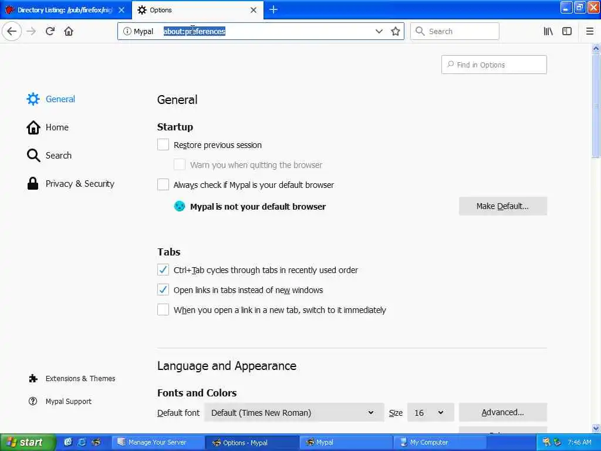601x451 pixels.
Task: Close the Directory Listing tab
Action: [121, 10]
